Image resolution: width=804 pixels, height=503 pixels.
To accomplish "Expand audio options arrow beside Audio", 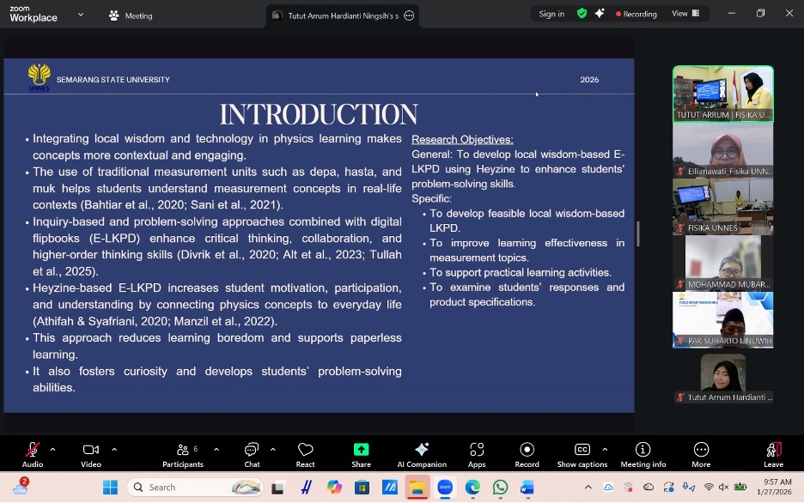I will tap(53, 449).
